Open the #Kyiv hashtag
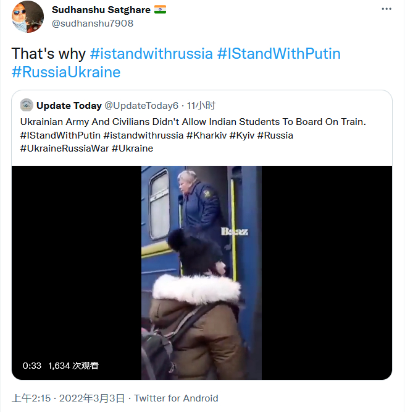Image resolution: width=405 pixels, height=412 pixels. tap(242, 135)
